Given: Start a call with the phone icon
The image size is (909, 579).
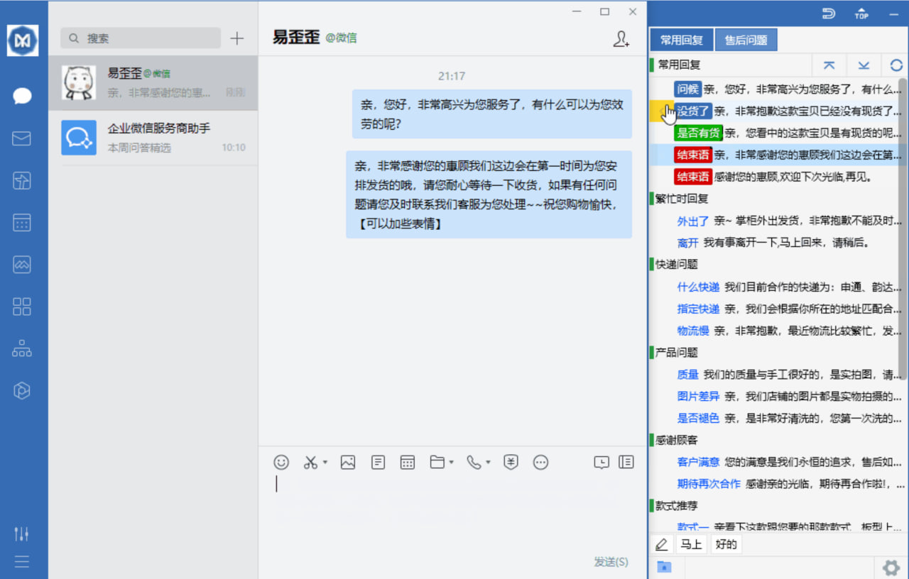Looking at the screenshot, I should [x=474, y=462].
